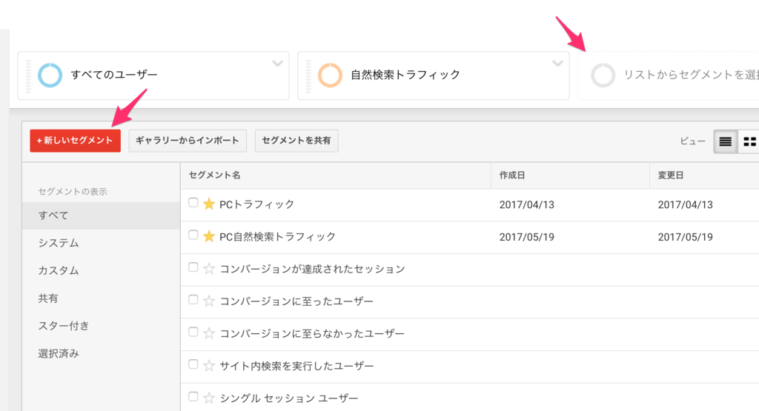
Task: Click the リストからセグメントを選択 placeholder slot
Action: pyautogui.click(x=669, y=76)
